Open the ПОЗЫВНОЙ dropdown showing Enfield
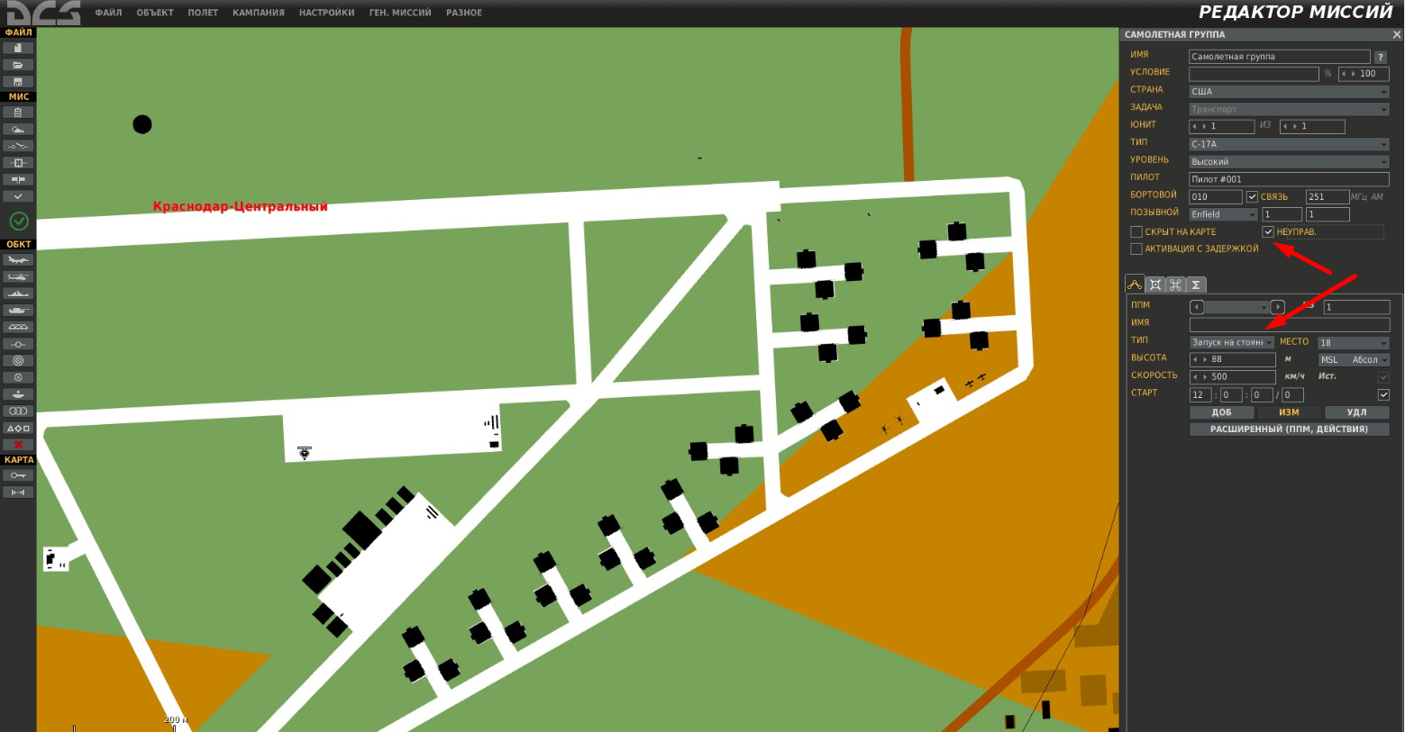 tap(1223, 214)
